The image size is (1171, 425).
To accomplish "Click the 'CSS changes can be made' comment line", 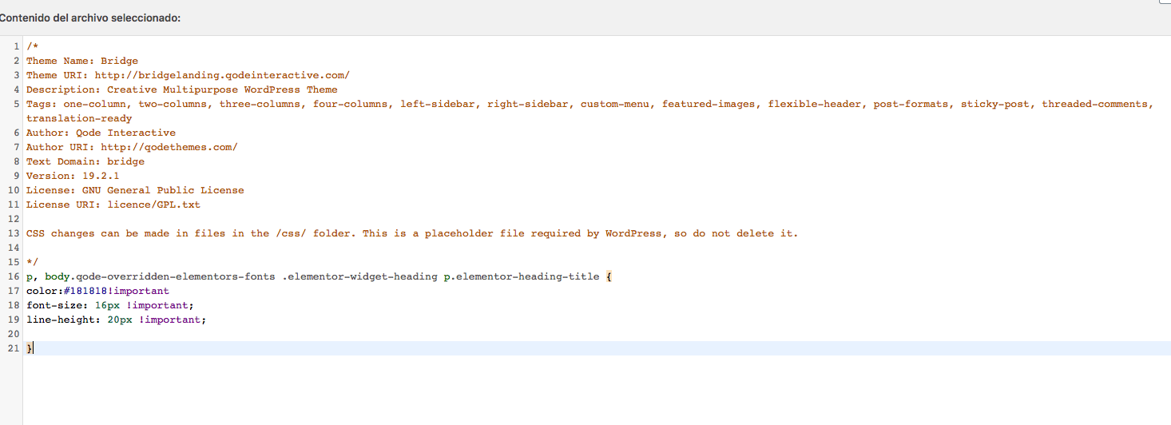I will [412, 233].
